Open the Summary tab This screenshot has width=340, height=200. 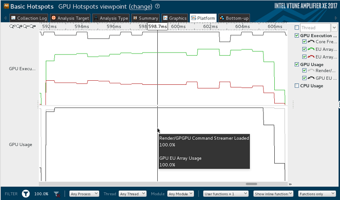point(145,18)
